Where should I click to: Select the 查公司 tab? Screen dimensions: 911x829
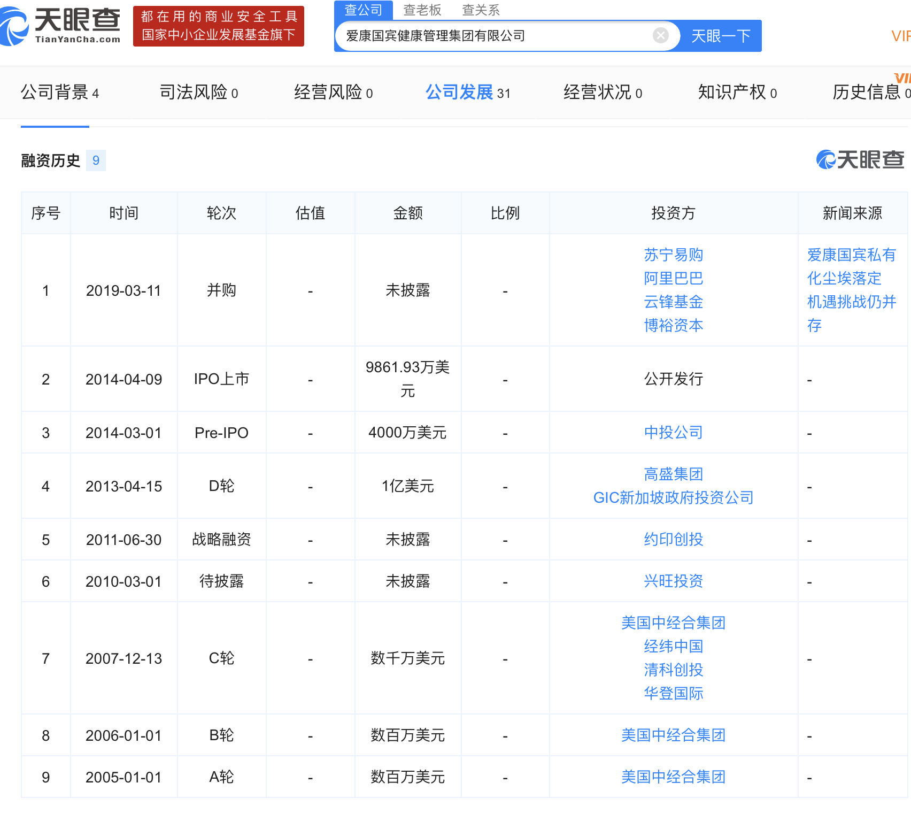point(364,10)
